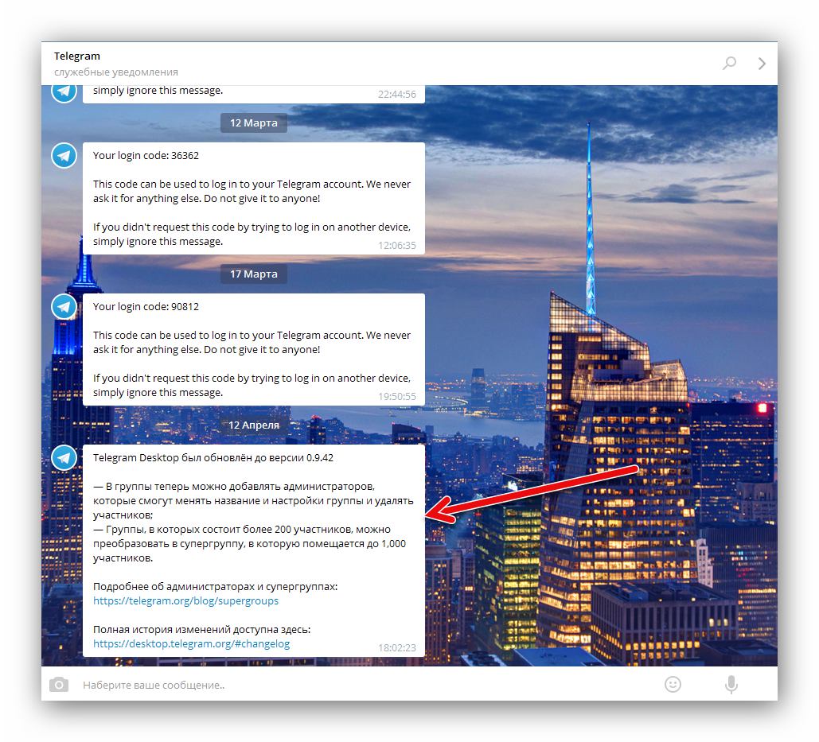This screenshot has height=742, width=819.
Task: Click the 'Telegram Desktop был обновлён' message line
Action: pyautogui.click(x=213, y=457)
